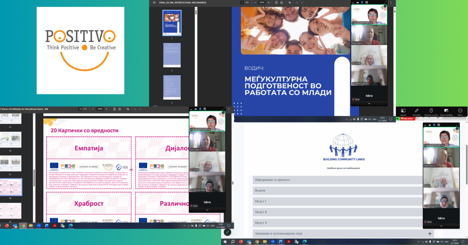Select highlighted page 18 thumbnail in Voices PDF
This screenshot has width=468, height=245.
11,187
